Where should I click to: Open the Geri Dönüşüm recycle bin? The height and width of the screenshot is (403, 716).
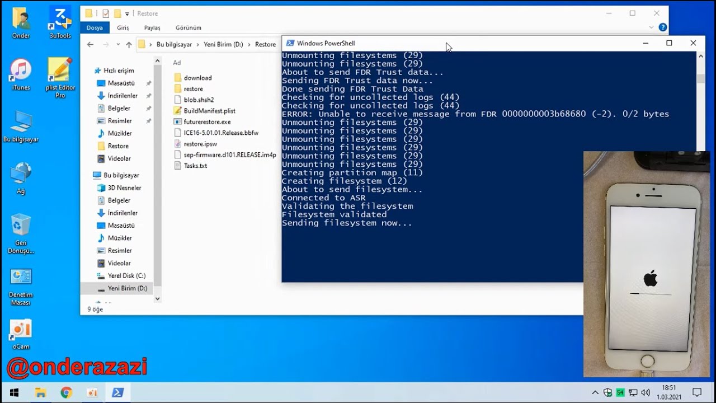coord(21,233)
